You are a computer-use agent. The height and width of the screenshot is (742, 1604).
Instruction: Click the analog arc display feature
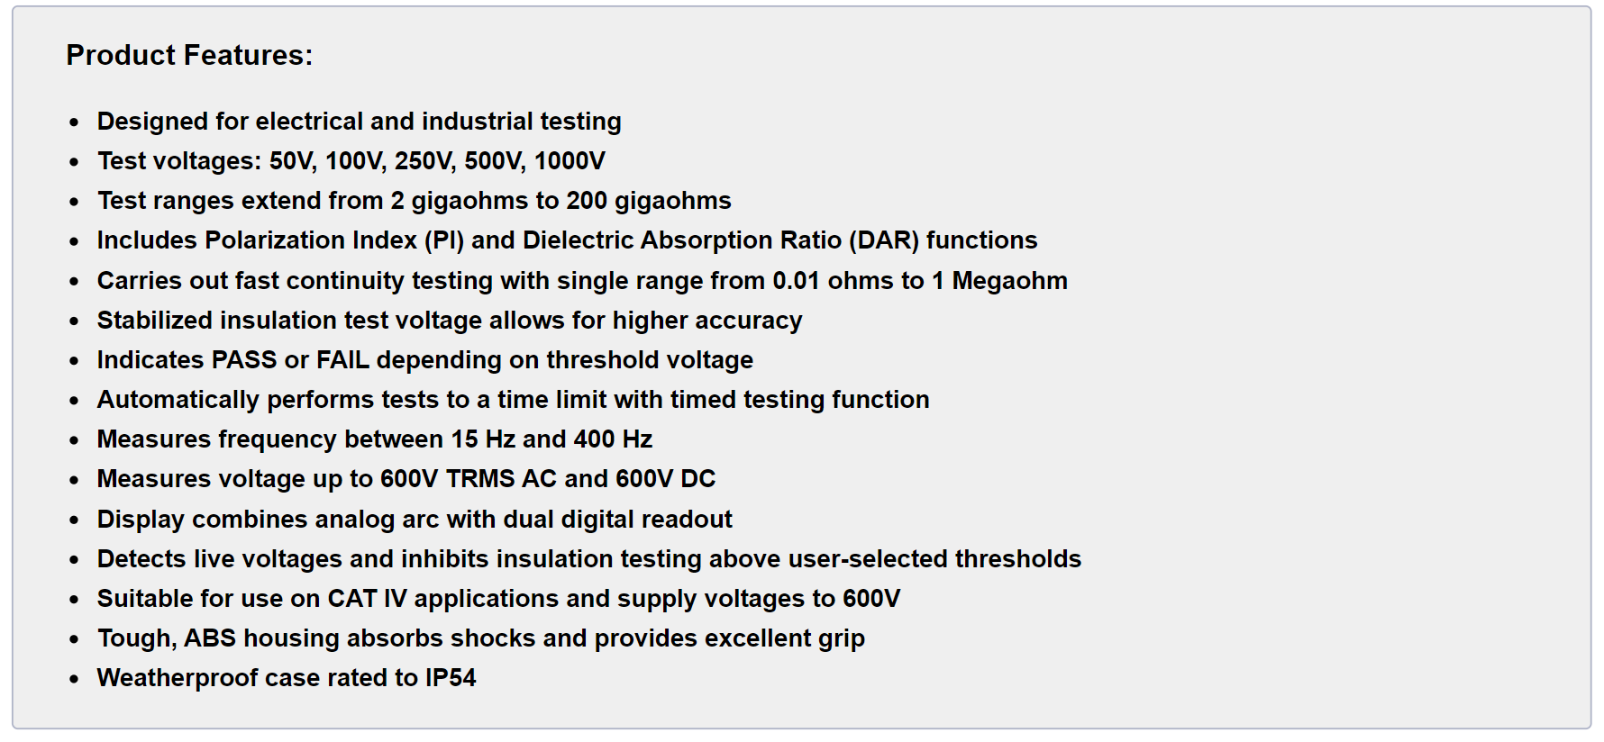coord(415,520)
